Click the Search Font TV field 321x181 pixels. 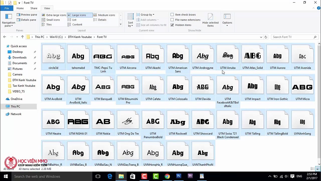tap(292, 37)
